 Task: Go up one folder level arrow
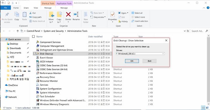click(x=18, y=31)
